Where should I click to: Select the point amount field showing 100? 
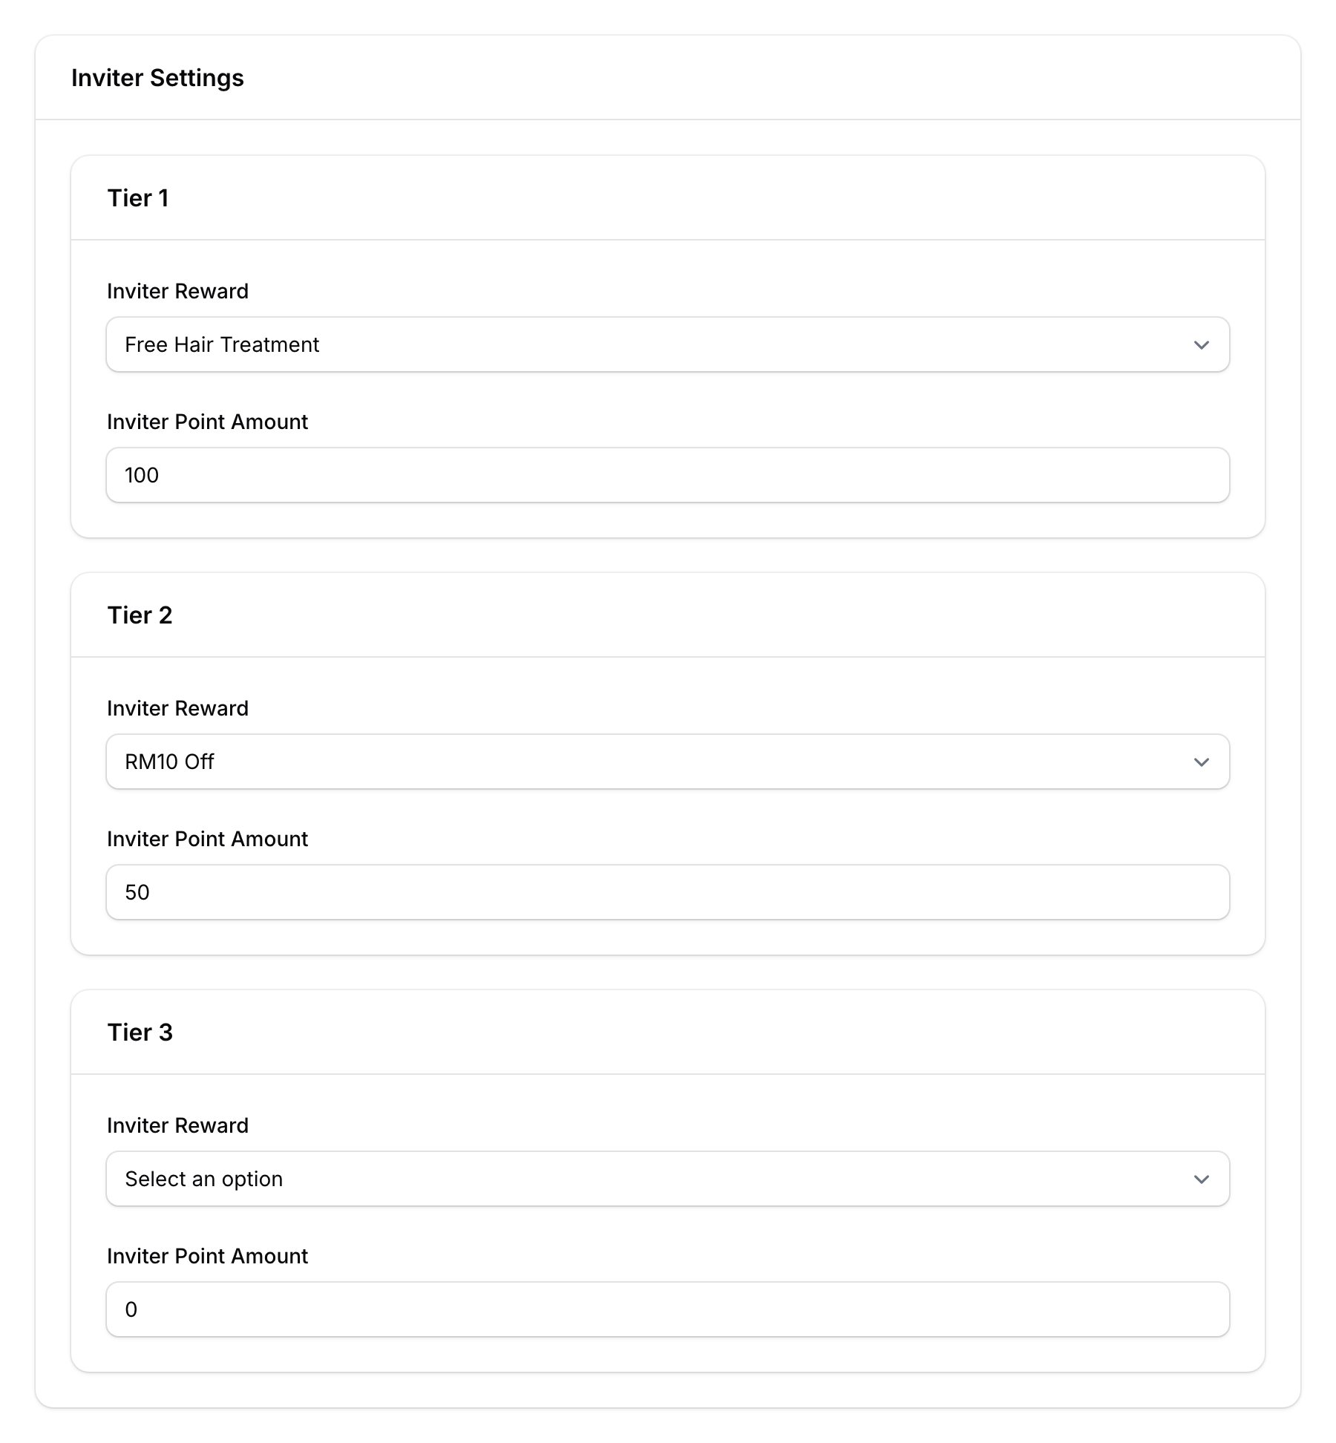pos(667,474)
